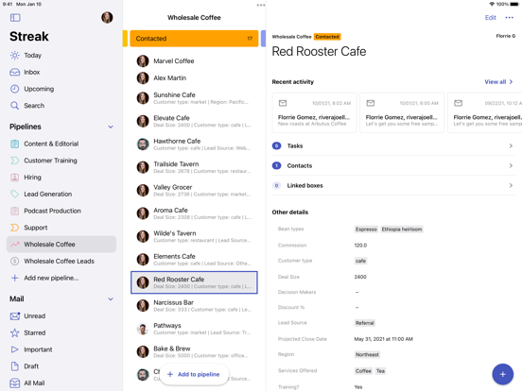Open email card Let's get you some free samples 8:00 AM

click(402, 112)
